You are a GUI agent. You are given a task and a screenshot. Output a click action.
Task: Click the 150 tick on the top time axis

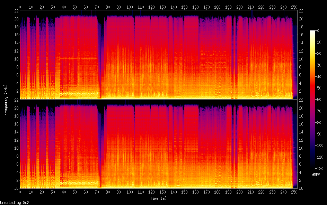click(x=185, y=7)
